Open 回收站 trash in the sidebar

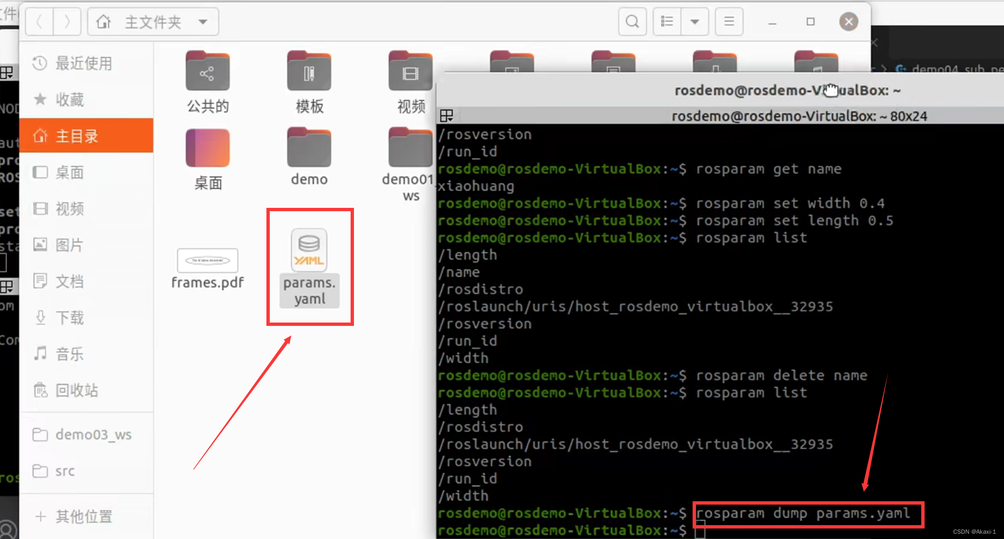(77, 390)
